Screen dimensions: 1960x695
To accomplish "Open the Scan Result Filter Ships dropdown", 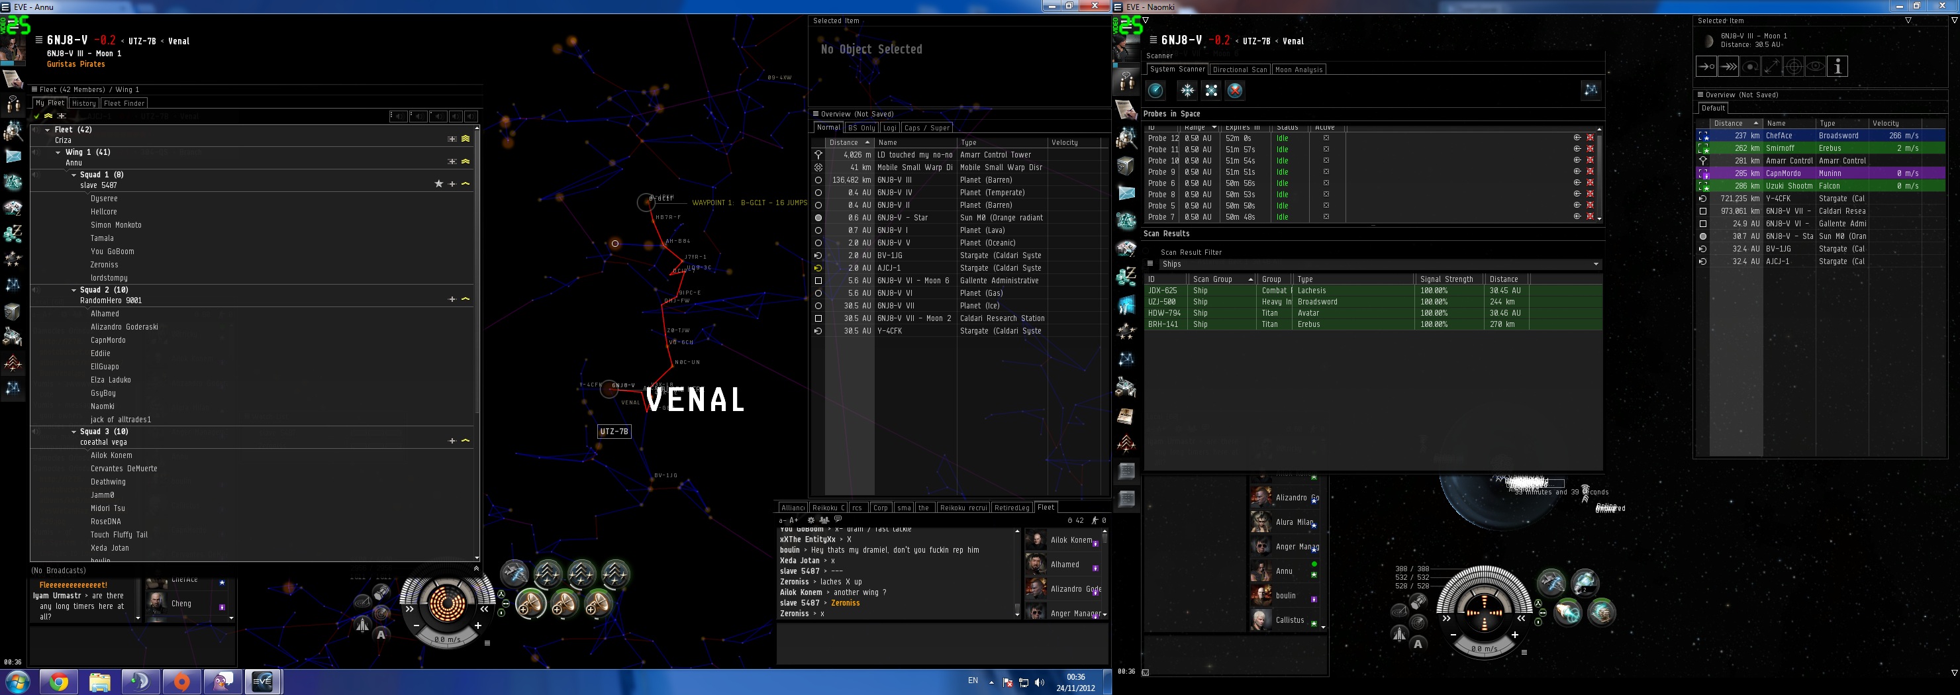I will pos(1380,265).
